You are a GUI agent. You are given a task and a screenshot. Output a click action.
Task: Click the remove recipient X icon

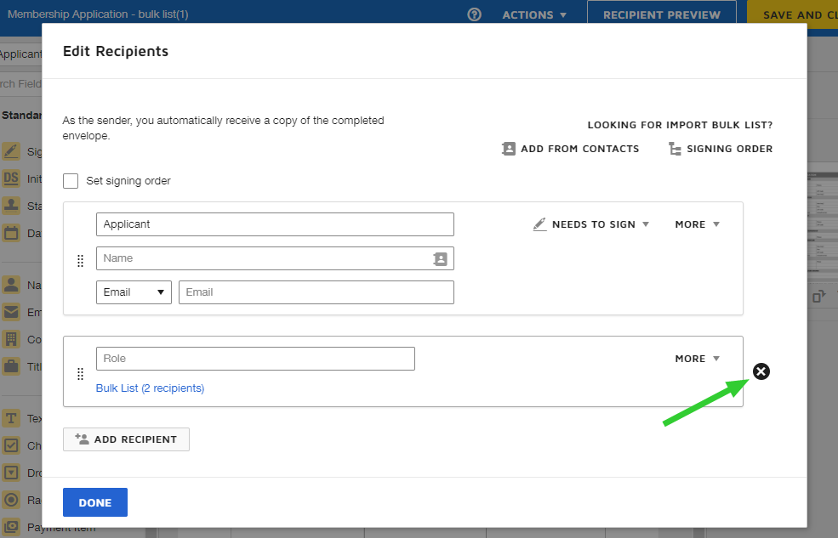coord(761,371)
